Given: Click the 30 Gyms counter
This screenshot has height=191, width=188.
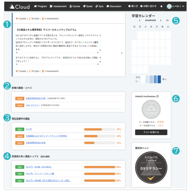Looking at the screenshot, I should click(x=34, y=19).
